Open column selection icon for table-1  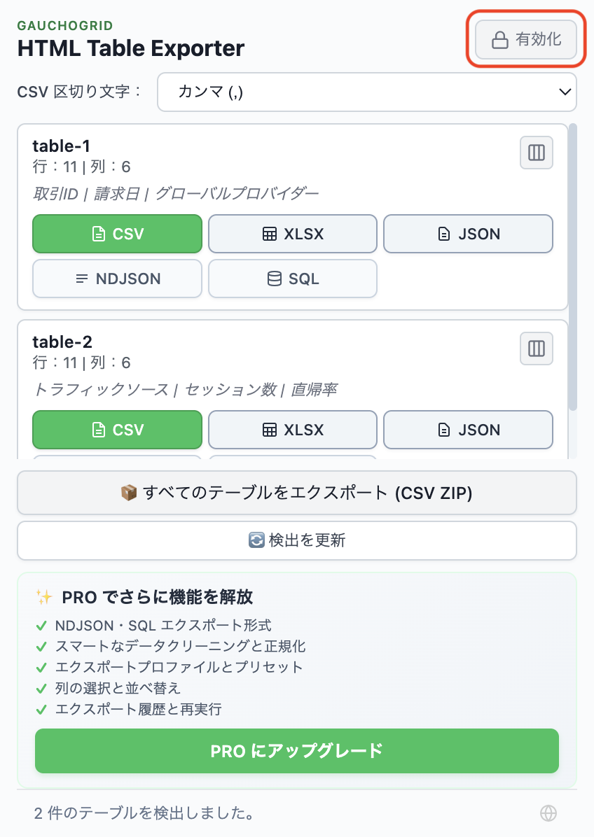(x=536, y=153)
